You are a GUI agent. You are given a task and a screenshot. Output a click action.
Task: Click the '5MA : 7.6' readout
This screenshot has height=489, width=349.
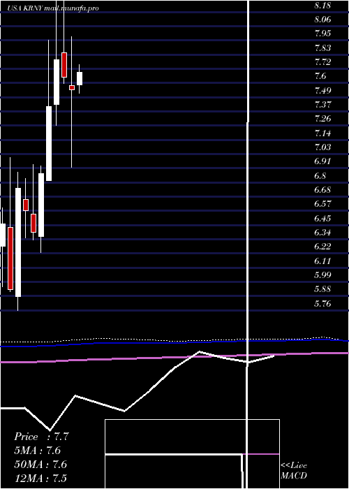(x=38, y=451)
